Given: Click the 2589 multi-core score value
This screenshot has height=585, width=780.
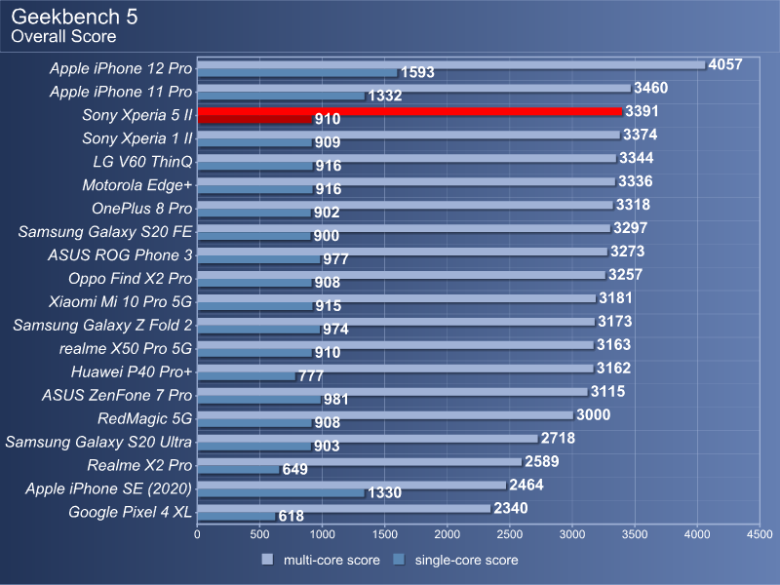Looking at the screenshot, I should 542,462.
